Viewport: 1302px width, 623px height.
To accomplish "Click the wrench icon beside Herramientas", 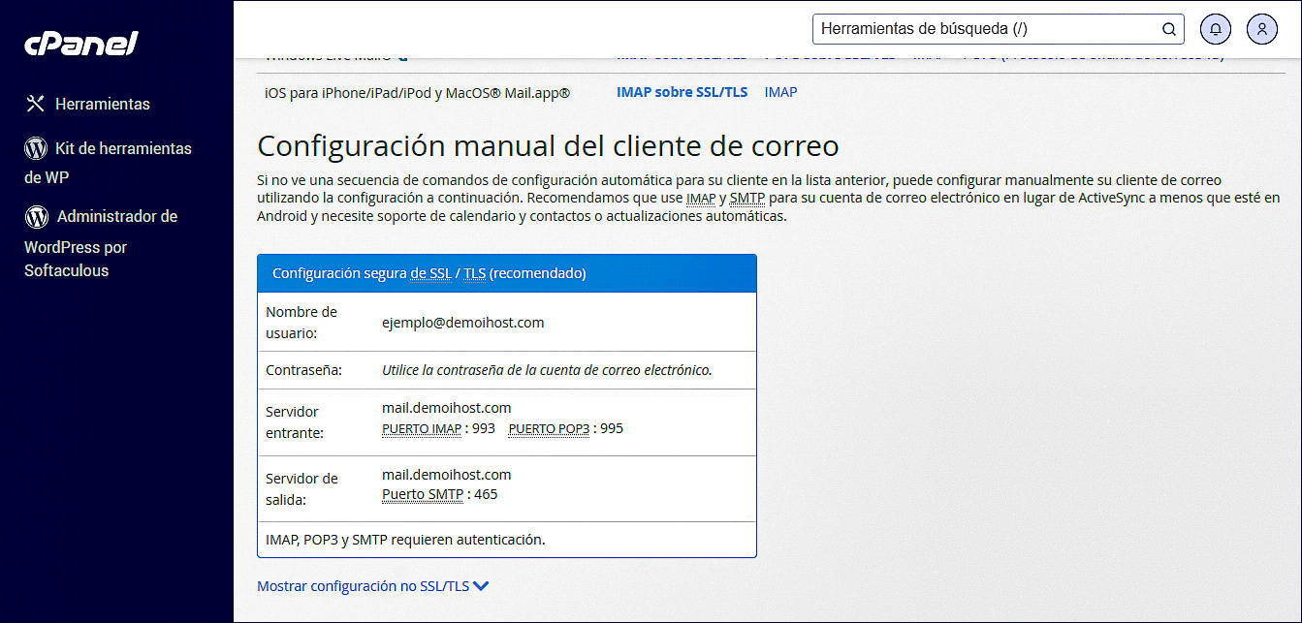I will [x=36, y=104].
